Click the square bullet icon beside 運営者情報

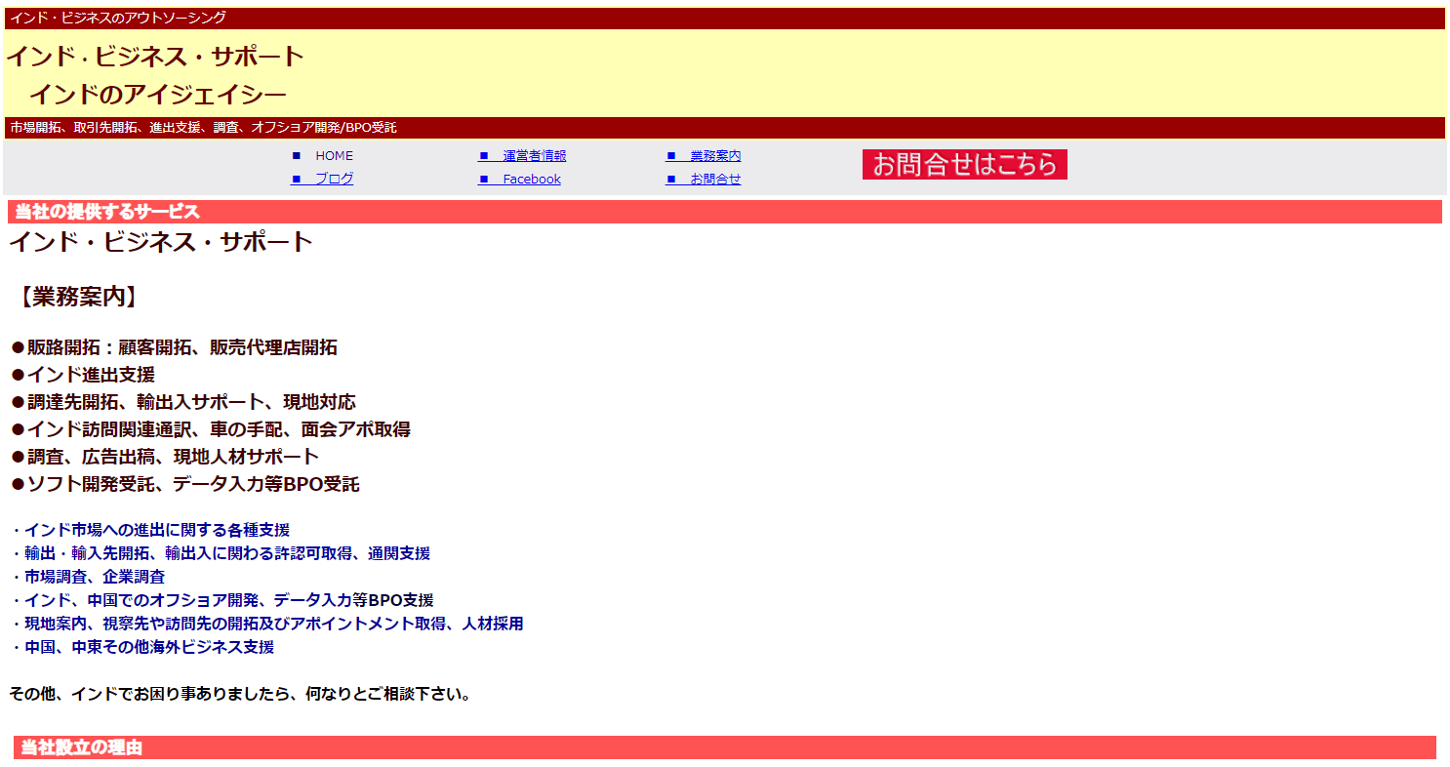click(x=484, y=156)
